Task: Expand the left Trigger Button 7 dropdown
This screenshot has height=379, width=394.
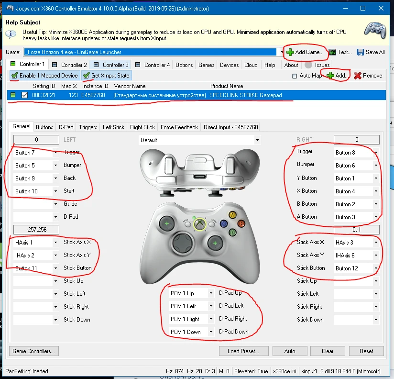Action: coord(56,152)
